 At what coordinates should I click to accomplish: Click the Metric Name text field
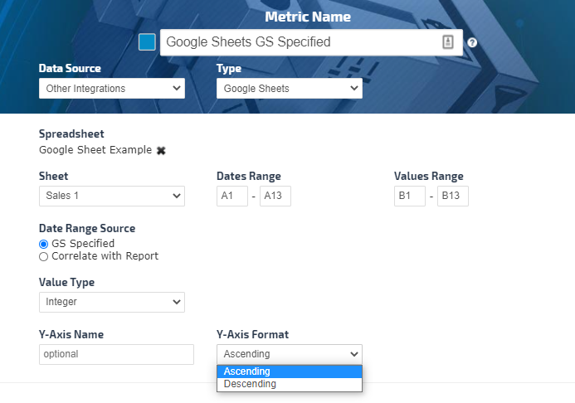299,42
